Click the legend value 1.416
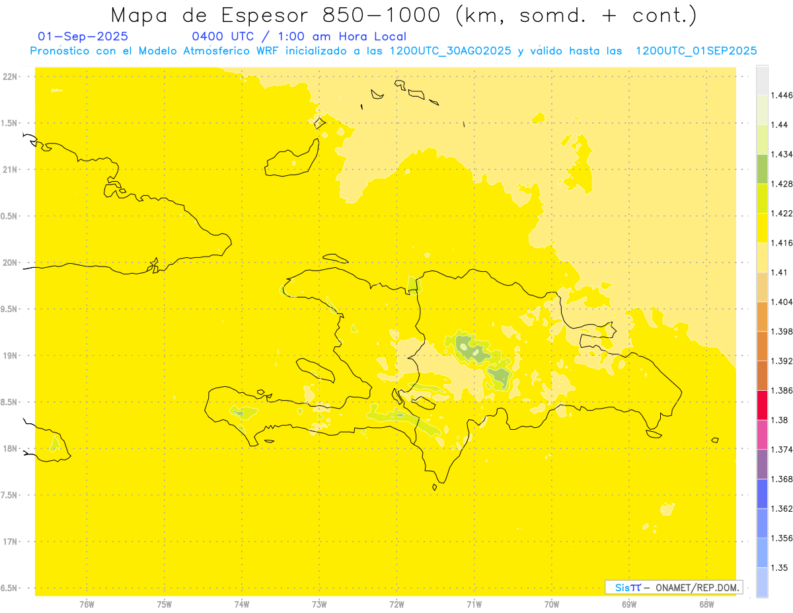Image resolution: width=793 pixels, height=613 pixels. coord(783,243)
